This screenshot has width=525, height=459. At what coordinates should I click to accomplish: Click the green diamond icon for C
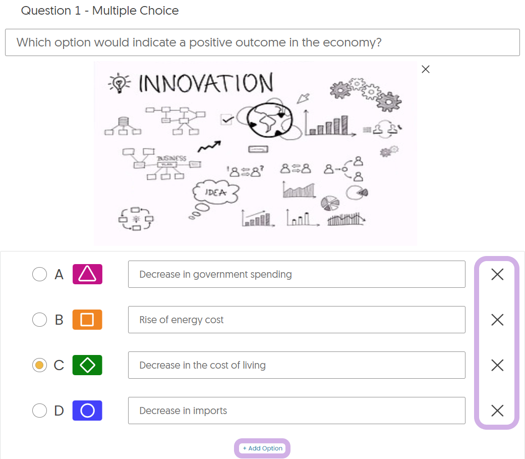(87, 365)
